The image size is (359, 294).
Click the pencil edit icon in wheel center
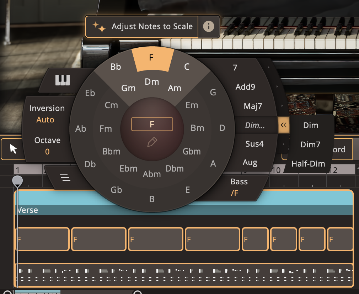(x=152, y=142)
